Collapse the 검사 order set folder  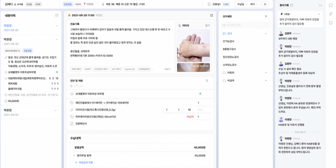tap(266, 34)
